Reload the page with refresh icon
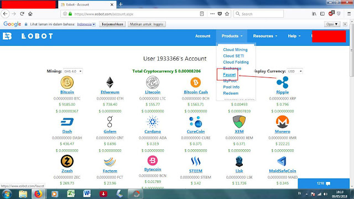This screenshot has height=199, width=354. [x=22, y=14]
